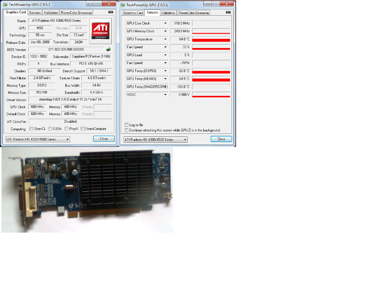Switch to Sensors tab in left window
The height and width of the screenshot is (301, 377).
point(35,13)
